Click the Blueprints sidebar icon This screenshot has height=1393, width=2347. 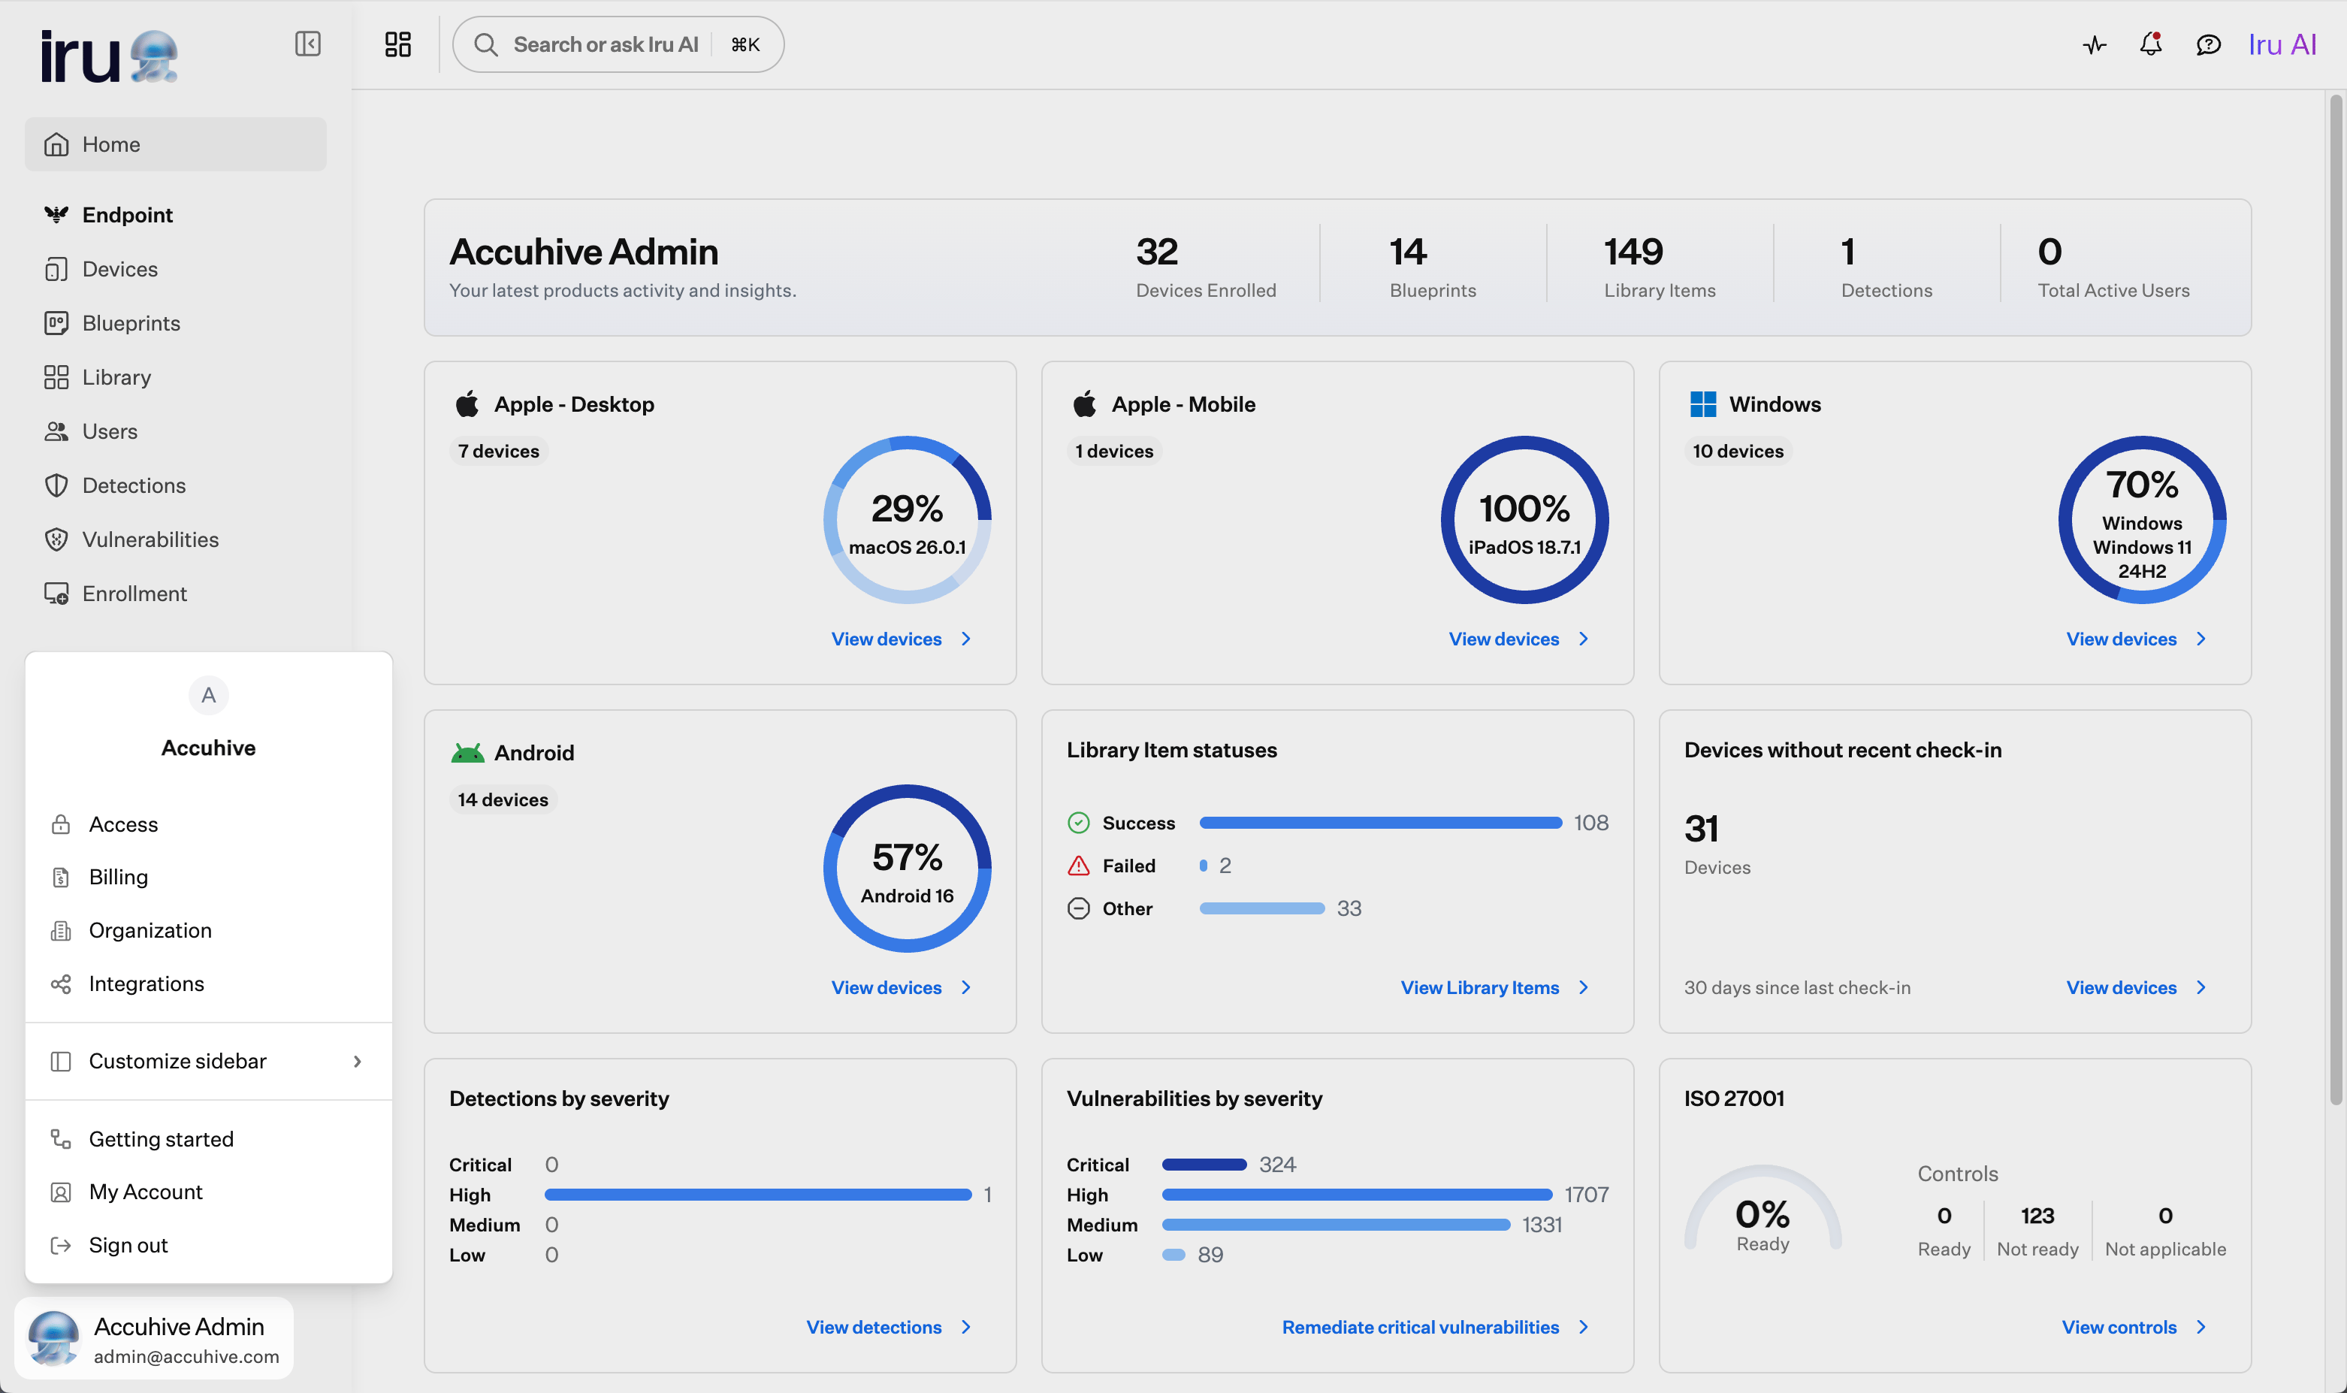click(56, 323)
